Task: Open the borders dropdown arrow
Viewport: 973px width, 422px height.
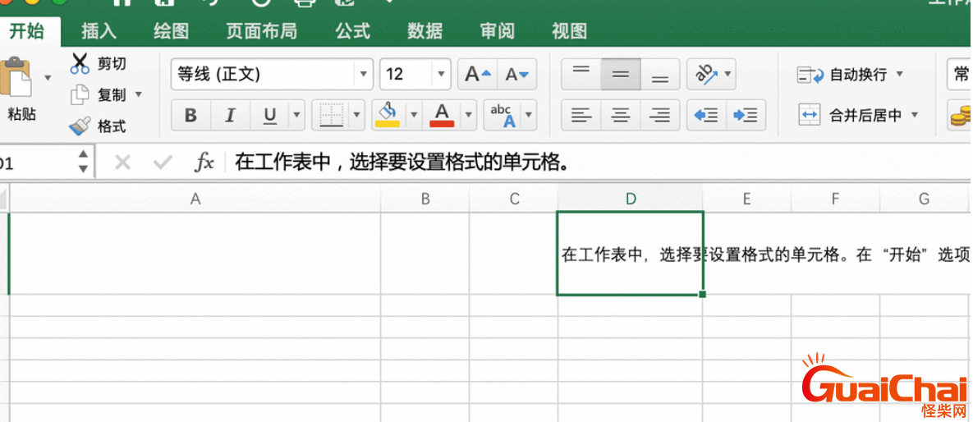Action: tap(357, 116)
